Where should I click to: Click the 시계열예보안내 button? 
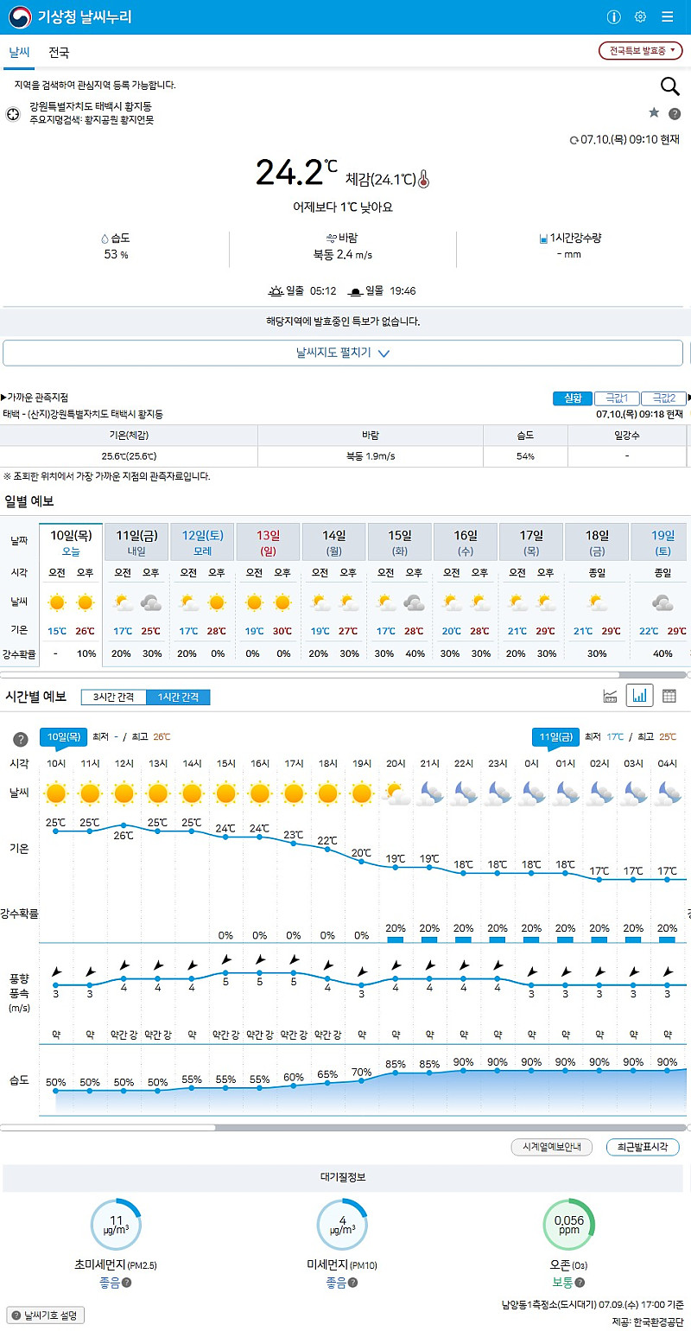click(x=552, y=1147)
